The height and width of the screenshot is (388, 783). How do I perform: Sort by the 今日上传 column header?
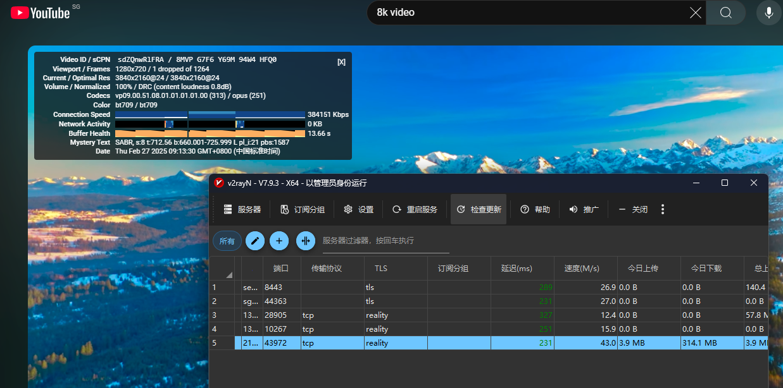(649, 269)
